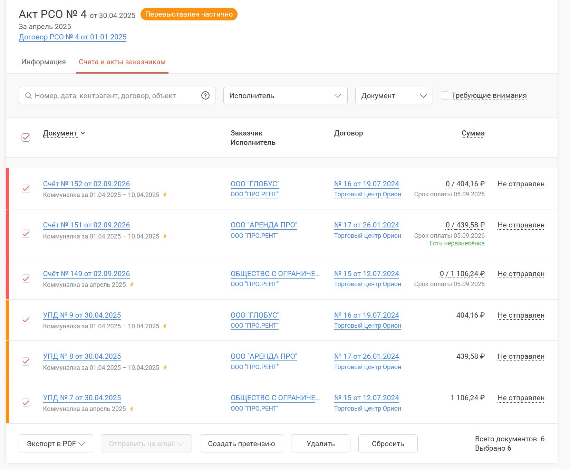Click lightning icon in Счёт № 152 row

tap(165, 195)
